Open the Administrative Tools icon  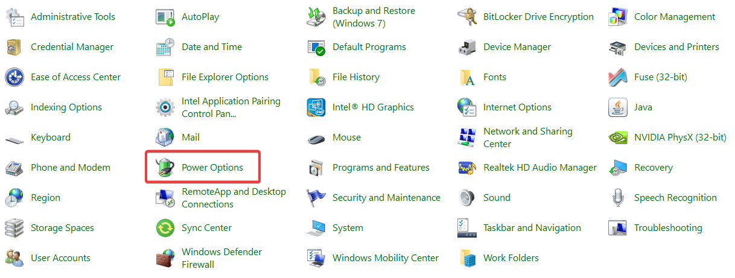point(14,17)
